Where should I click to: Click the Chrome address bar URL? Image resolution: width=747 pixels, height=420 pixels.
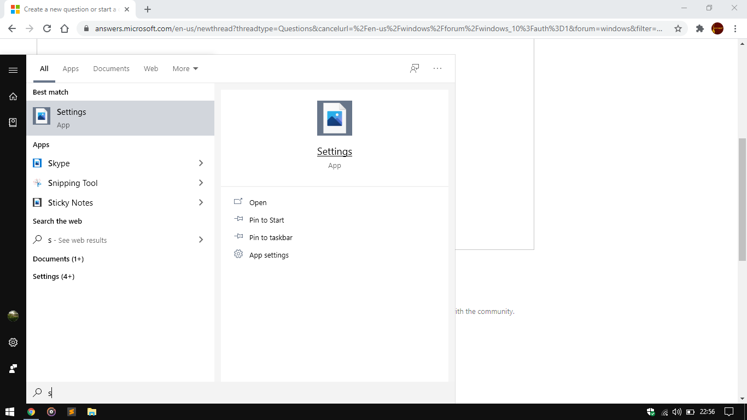tap(378, 28)
